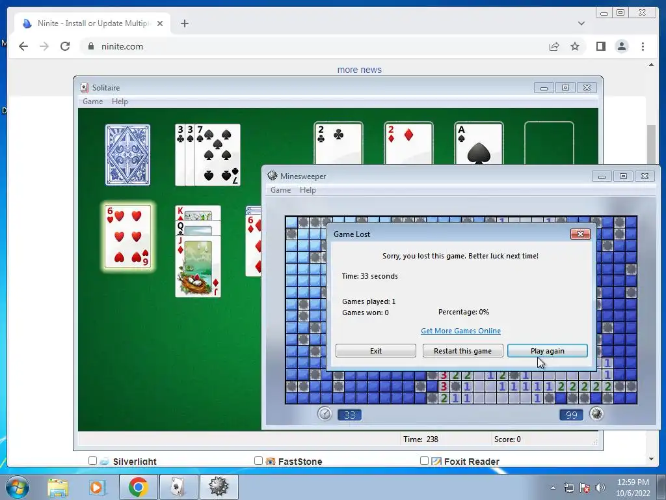Switch to Chrome in taskbar
This screenshot has width=666, height=500.
click(x=138, y=487)
